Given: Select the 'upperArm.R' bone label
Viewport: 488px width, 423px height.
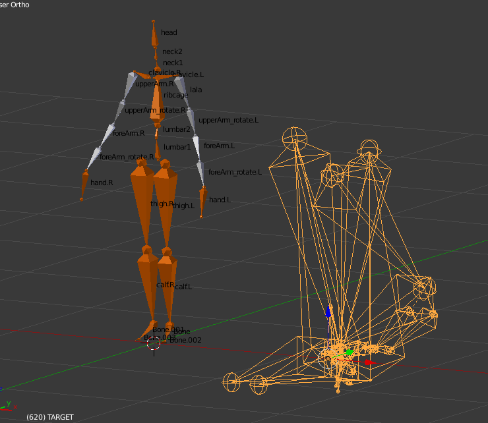Looking at the screenshot, I should (x=154, y=84).
